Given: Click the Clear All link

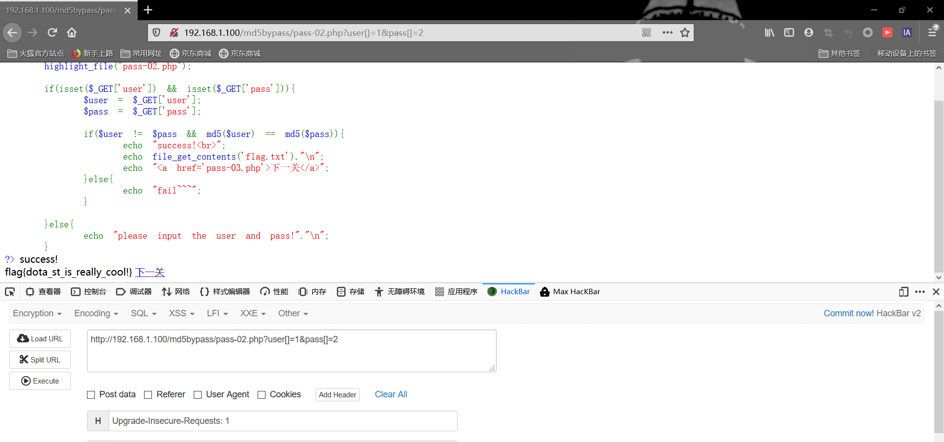Looking at the screenshot, I should coord(391,394).
